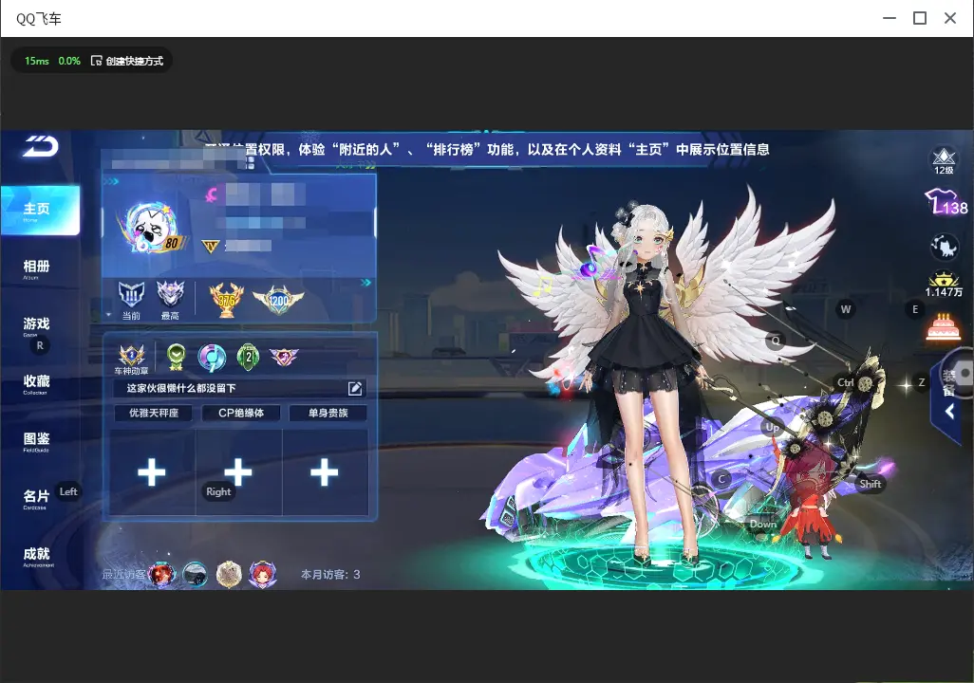Open the 收藏 Collection tab
The height and width of the screenshot is (683, 974).
(x=36, y=384)
